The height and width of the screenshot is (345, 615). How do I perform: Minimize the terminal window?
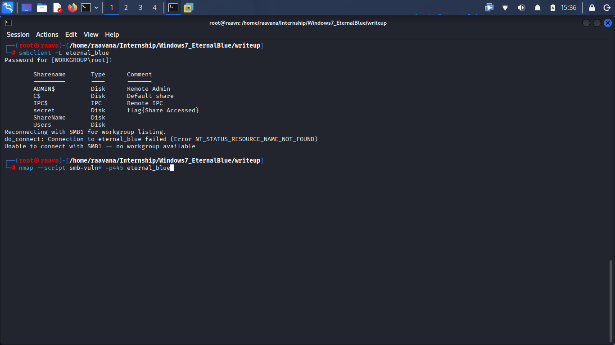point(586,23)
